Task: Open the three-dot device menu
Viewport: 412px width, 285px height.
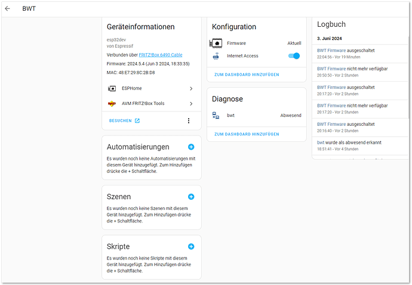Action: click(x=189, y=120)
